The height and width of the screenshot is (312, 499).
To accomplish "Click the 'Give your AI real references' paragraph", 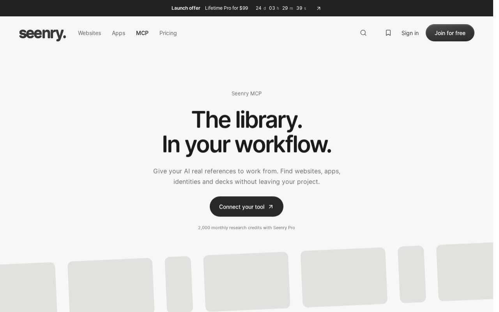I will coord(247,176).
